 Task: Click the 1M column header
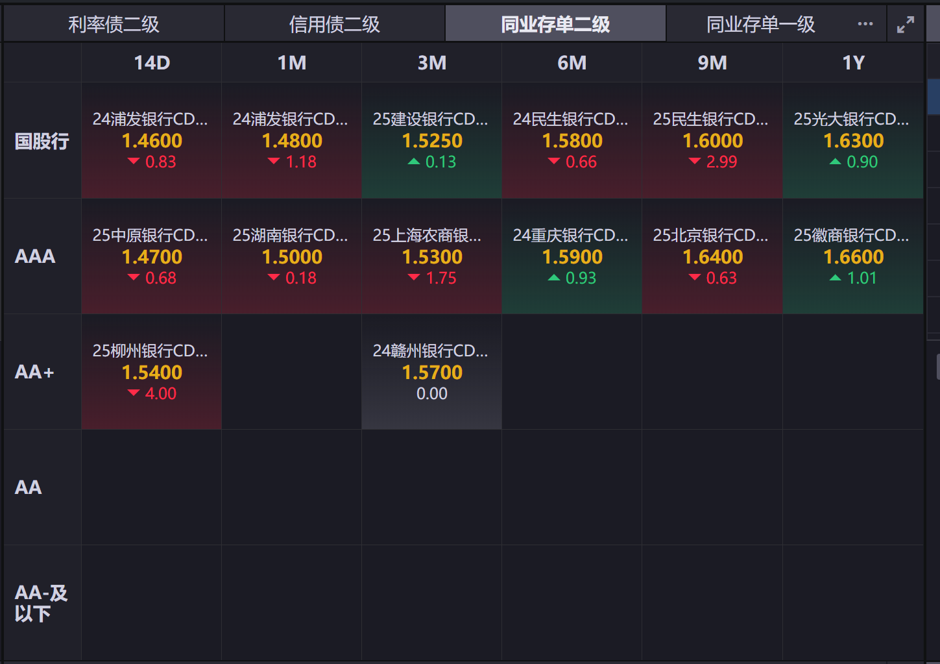292,63
